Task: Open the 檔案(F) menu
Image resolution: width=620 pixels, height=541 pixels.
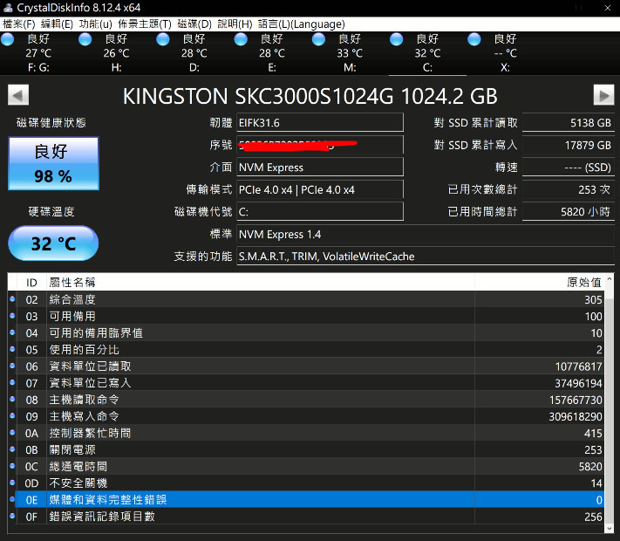Action: (19, 24)
